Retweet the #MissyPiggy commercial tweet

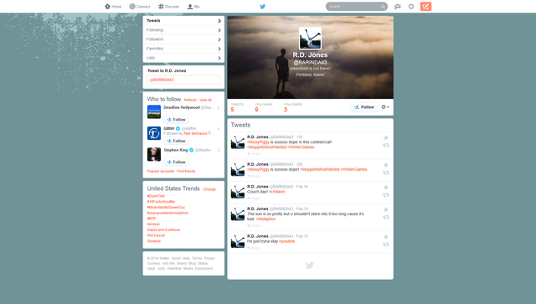(x=386, y=146)
